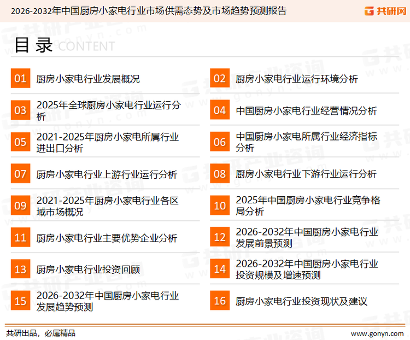
Task: Select 厨房小家电行业运行环境分析 chapter title
Action: pos(296,79)
